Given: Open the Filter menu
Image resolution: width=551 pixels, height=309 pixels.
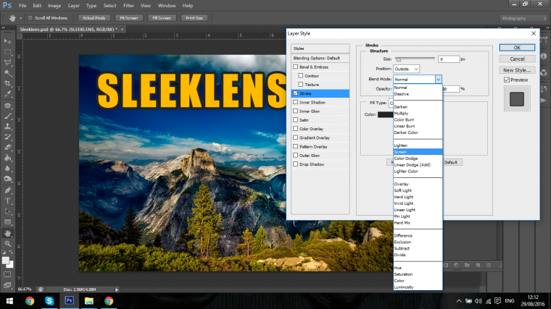Looking at the screenshot, I should tap(128, 6).
